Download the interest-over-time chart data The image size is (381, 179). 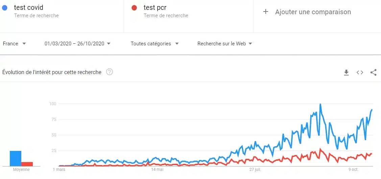(346, 72)
